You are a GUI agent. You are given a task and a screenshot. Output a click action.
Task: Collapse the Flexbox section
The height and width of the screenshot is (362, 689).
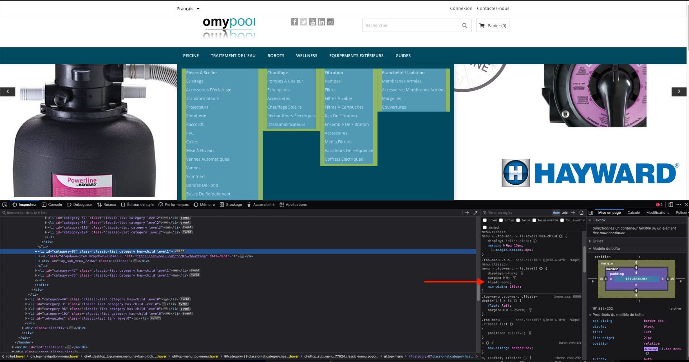pos(599,220)
